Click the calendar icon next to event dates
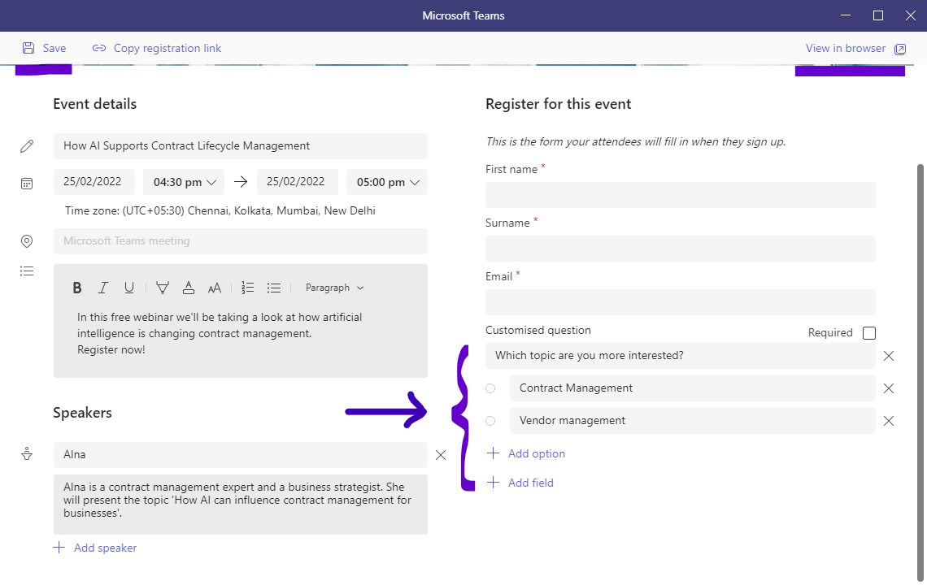The width and height of the screenshot is (927, 585). click(x=27, y=183)
